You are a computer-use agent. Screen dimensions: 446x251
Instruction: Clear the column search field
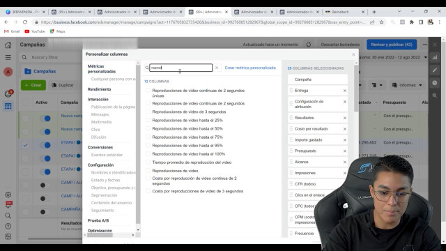[x=217, y=68]
